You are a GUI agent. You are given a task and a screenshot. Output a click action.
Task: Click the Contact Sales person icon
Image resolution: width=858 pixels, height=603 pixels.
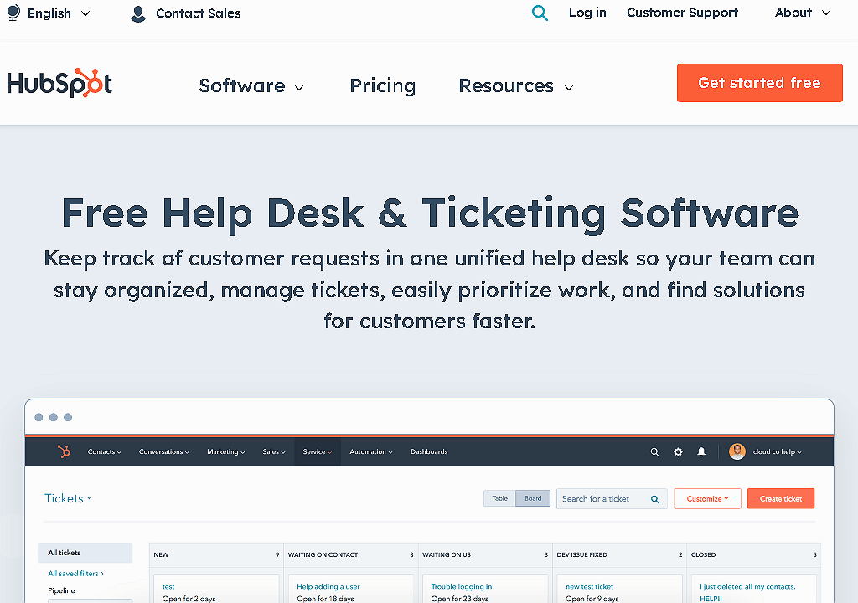pos(138,13)
